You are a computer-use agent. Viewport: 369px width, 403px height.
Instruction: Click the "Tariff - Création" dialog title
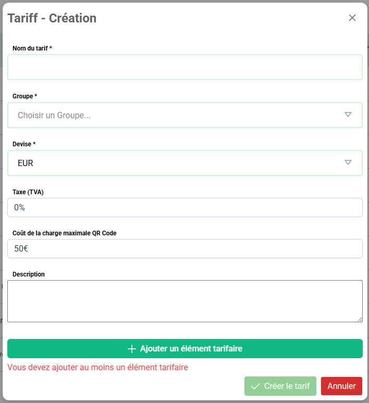(x=52, y=18)
